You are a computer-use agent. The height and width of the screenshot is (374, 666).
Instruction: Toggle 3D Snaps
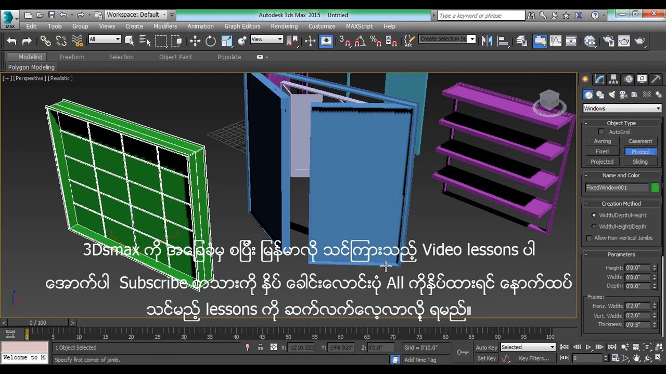(344, 41)
